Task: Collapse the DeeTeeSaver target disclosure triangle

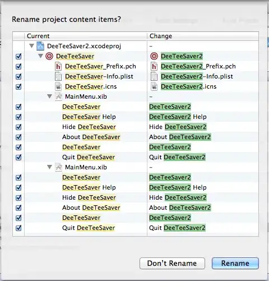Action: (40, 56)
